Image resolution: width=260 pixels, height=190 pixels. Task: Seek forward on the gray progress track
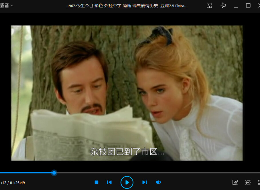[158, 173]
